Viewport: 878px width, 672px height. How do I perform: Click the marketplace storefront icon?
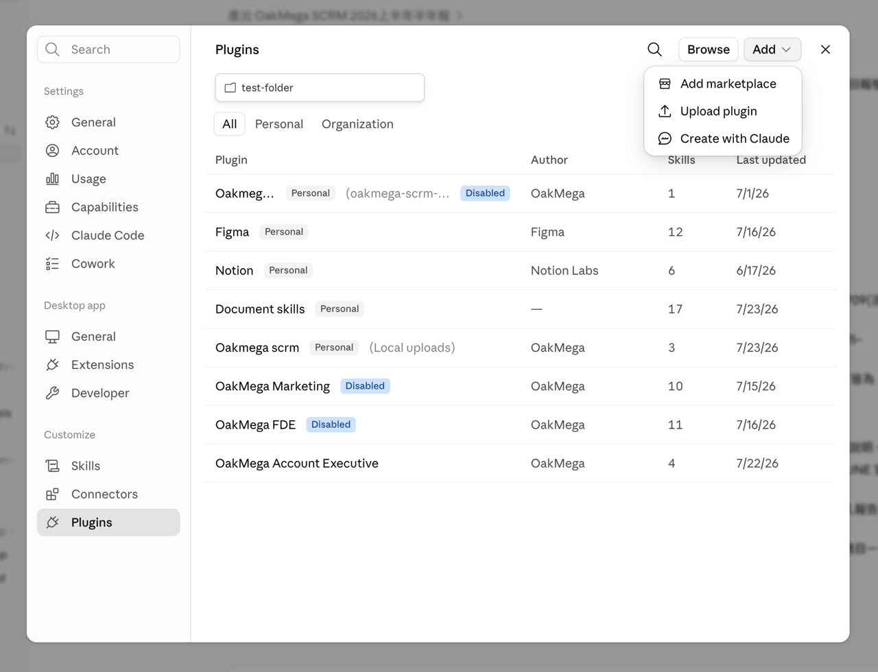coord(665,84)
